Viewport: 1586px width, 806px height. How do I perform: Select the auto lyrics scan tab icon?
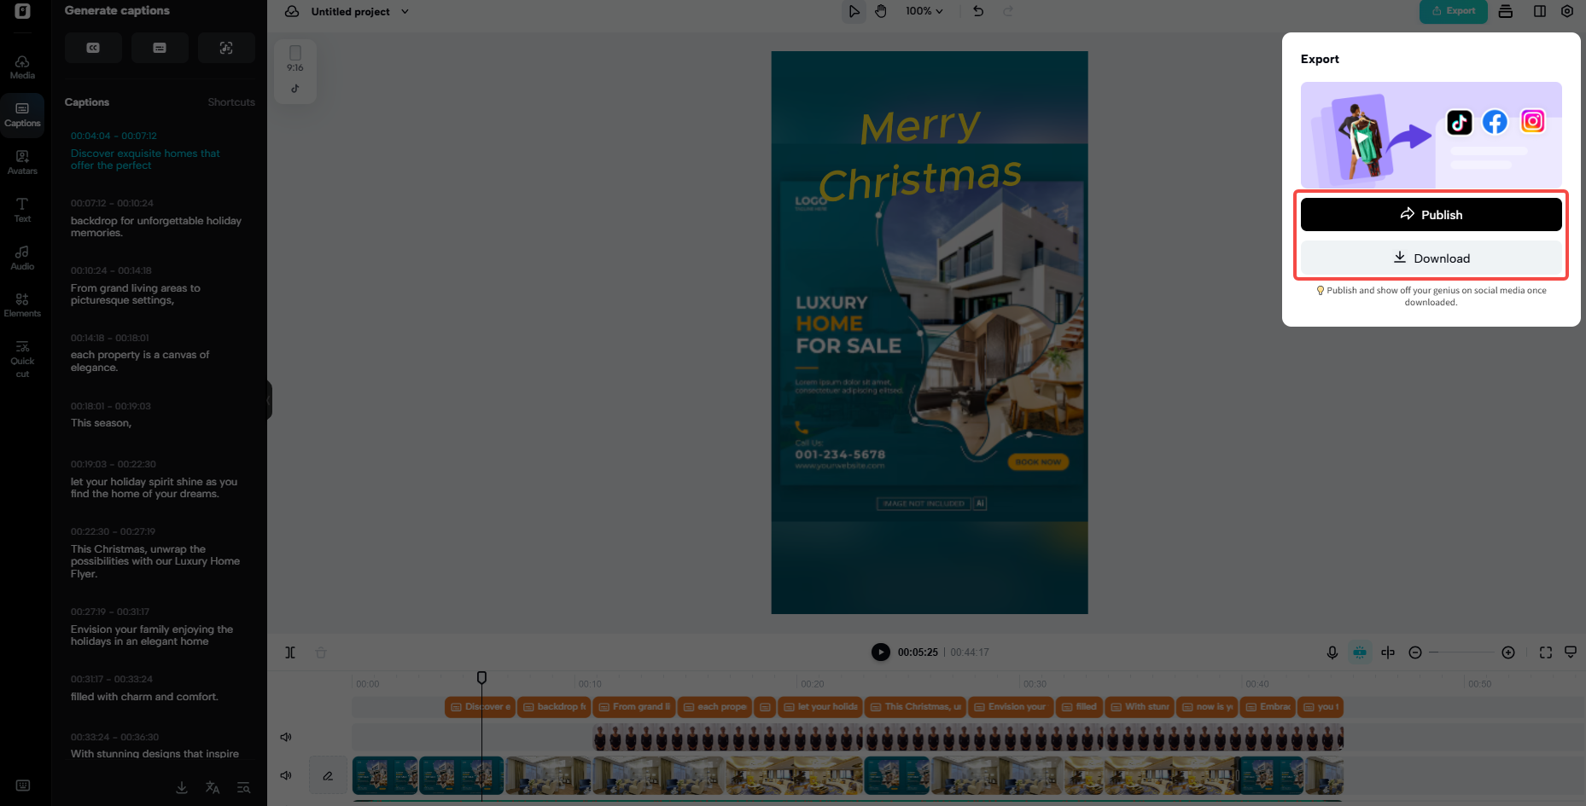[226, 48]
